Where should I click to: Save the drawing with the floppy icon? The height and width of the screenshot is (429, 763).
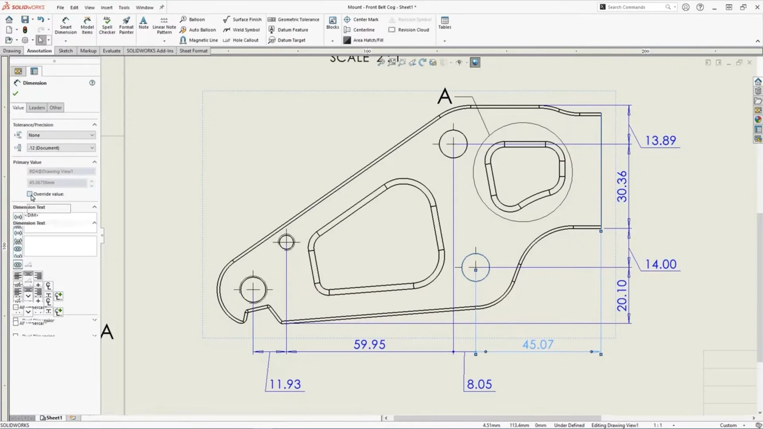pos(25,19)
